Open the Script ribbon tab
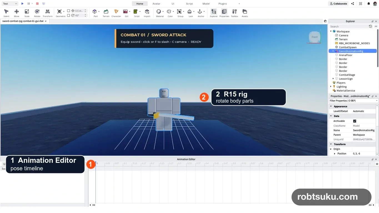The image size is (379, 213). tap(189, 4)
